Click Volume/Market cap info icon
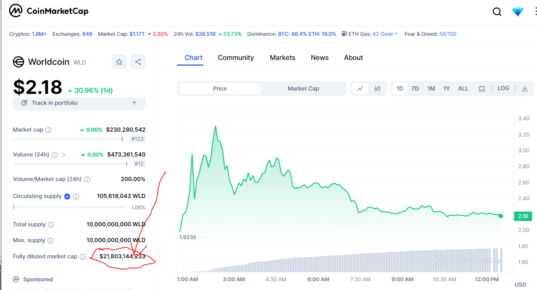This screenshot has height=290, width=537. (87, 180)
